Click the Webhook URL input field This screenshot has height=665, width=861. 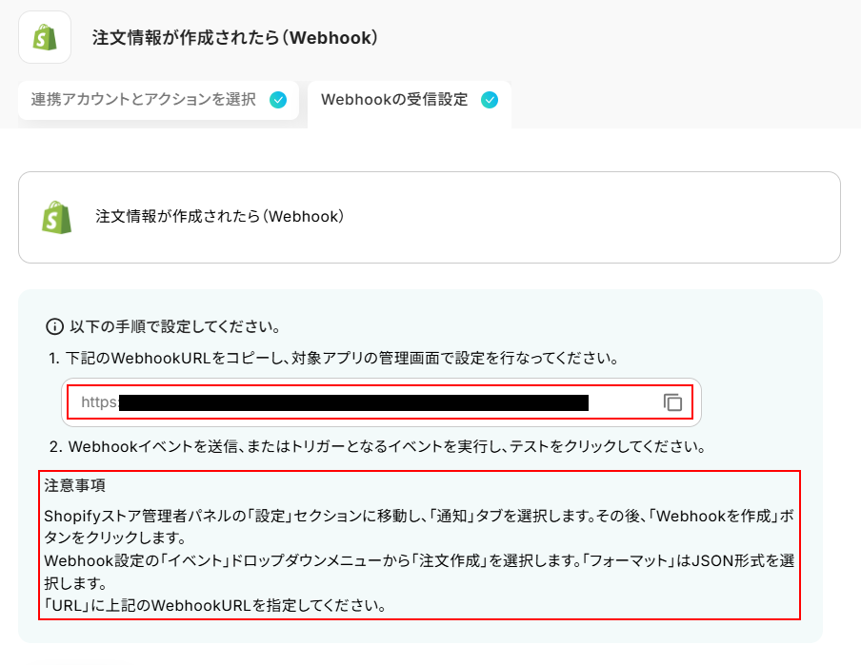(381, 402)
